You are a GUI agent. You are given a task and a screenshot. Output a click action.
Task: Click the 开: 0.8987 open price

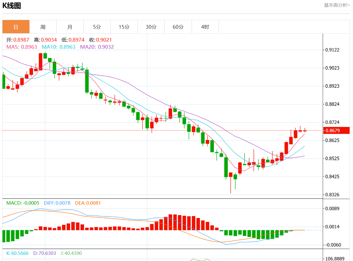(18, 40)
